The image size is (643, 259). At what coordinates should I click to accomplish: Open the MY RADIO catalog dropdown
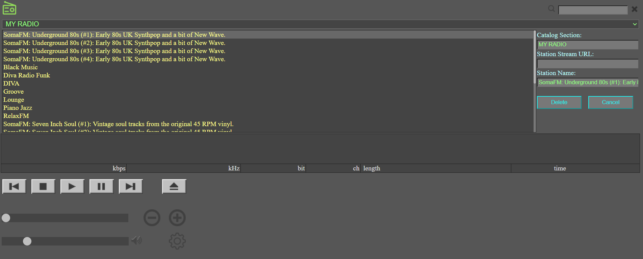(321, 24)
